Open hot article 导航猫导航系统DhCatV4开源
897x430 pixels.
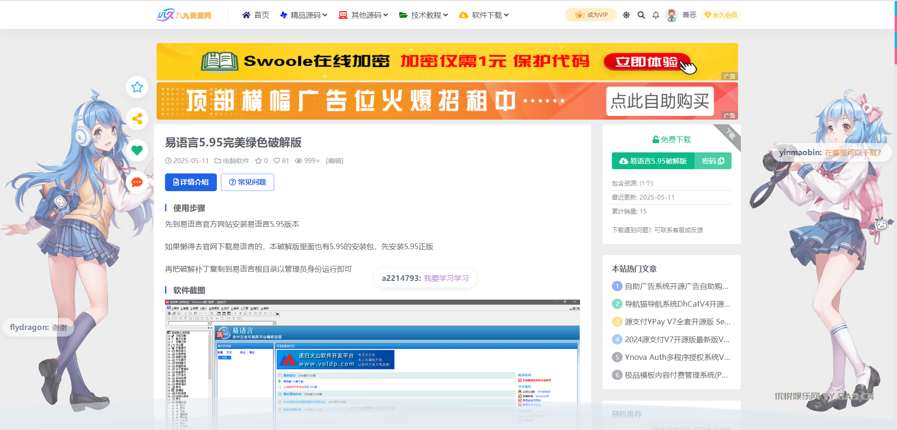677,304
